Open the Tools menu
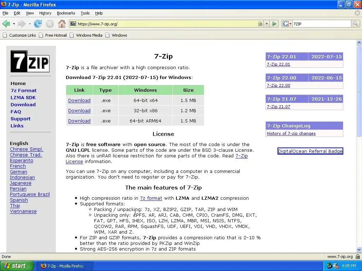362x271 pixels. point(85,13)
